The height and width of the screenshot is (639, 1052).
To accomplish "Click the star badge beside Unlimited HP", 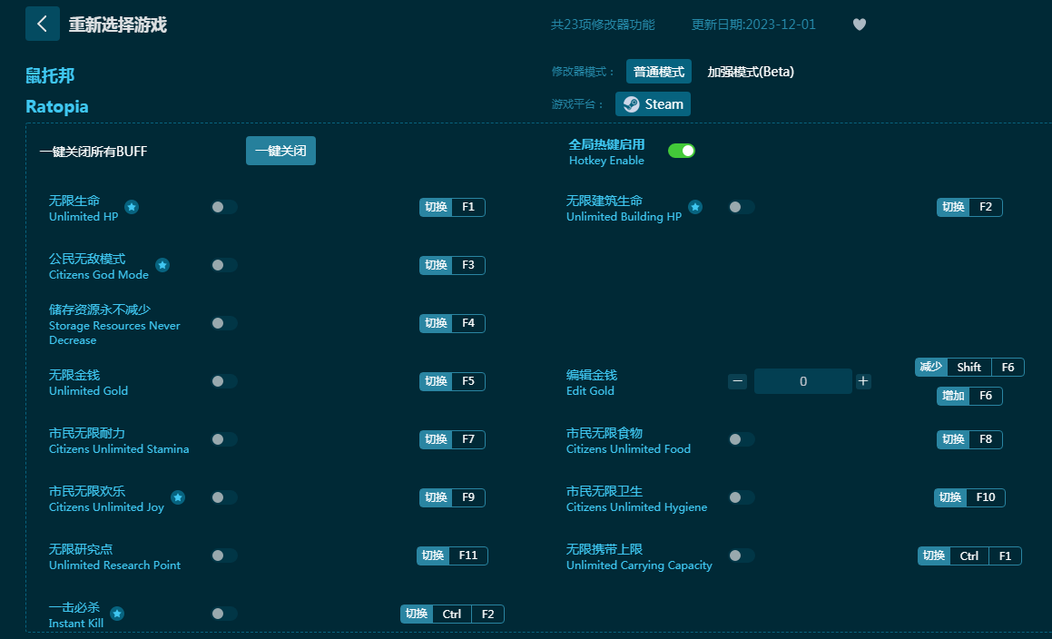I will (x=132, y=207).
